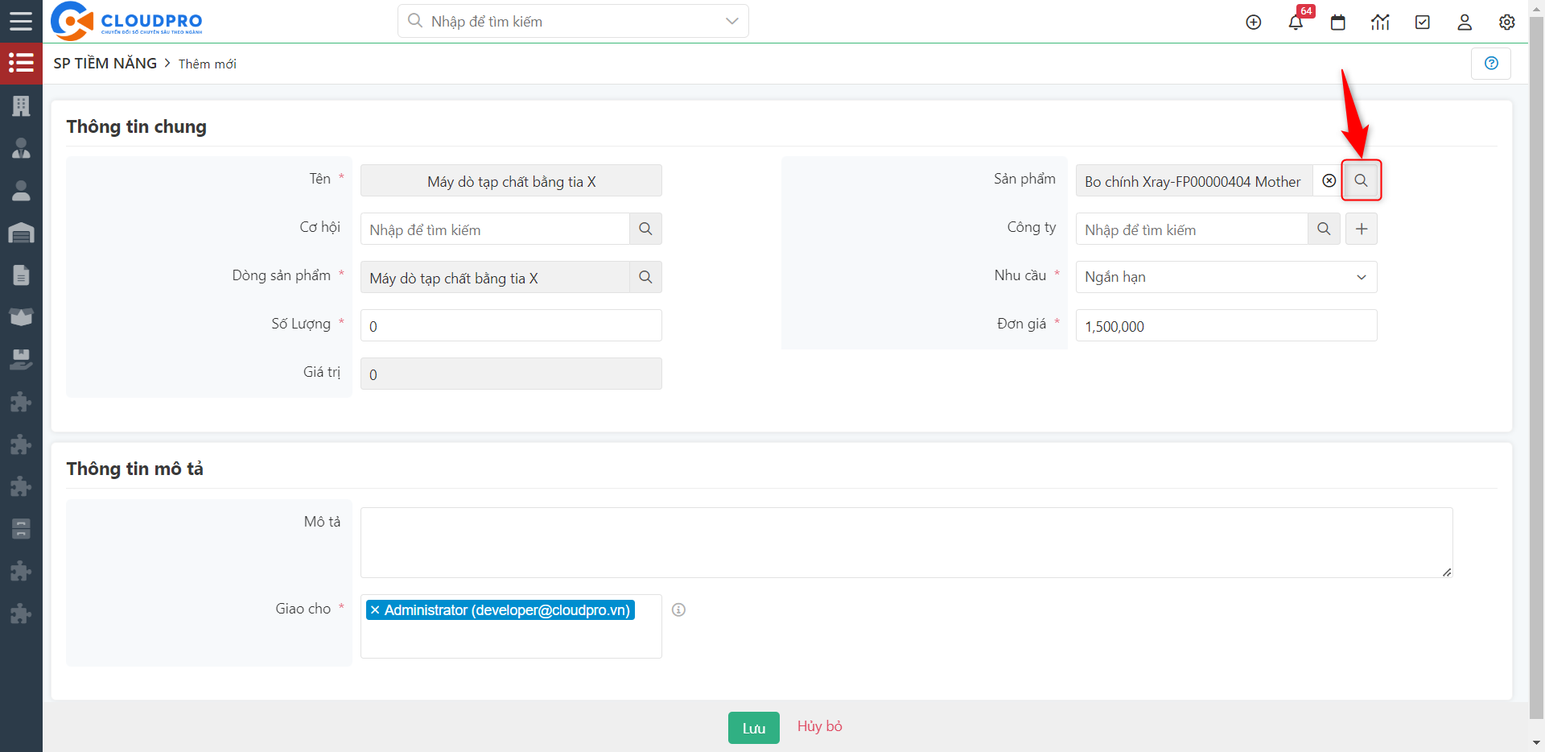Click the Cơ hội search input
This screenshot has width=1545, height=752.
(x=495, y=229)
